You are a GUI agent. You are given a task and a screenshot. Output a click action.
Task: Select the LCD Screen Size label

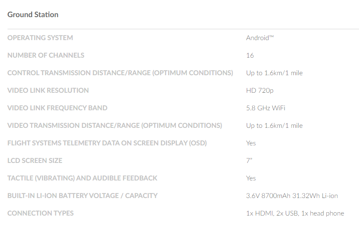[35, 160]
